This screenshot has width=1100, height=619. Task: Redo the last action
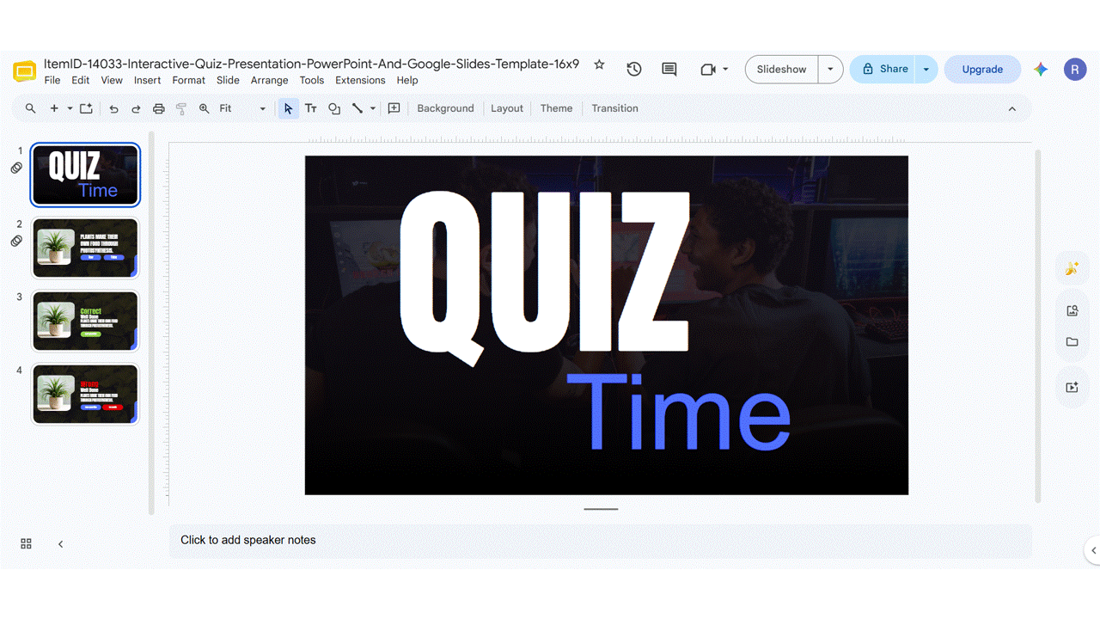coord(136,108)
